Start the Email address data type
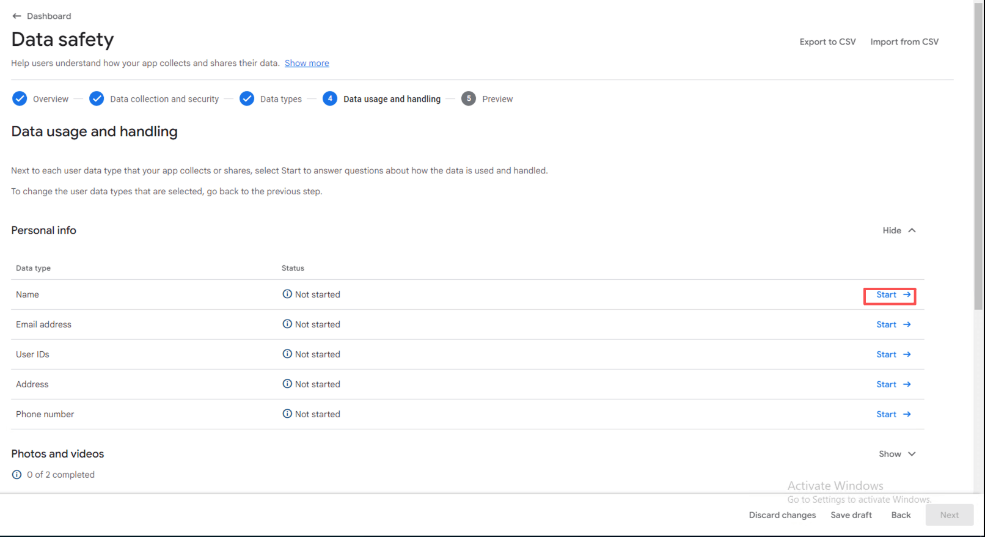985x537 pixels. 893,324
